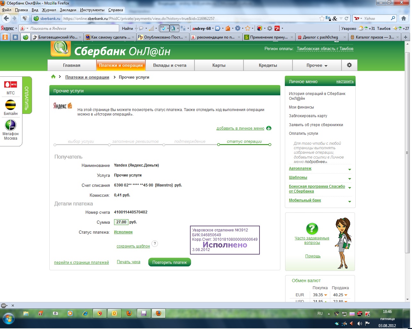This screenshot has width=412, height=329.
Task: Open the Карты tab
Action: [x=219, y=65]
